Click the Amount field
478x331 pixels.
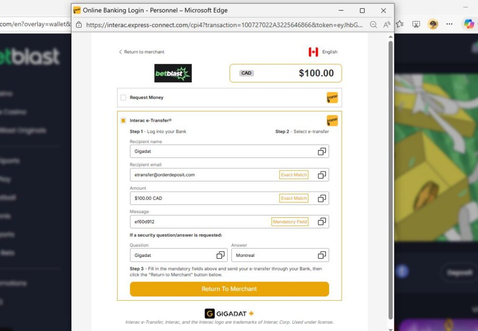point(229,198)
